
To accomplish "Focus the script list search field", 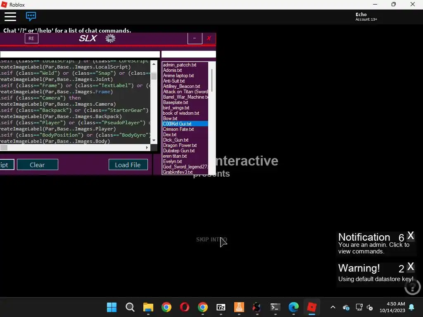I will coord(188,54).
